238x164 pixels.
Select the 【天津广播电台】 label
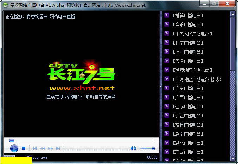point(188,61)
